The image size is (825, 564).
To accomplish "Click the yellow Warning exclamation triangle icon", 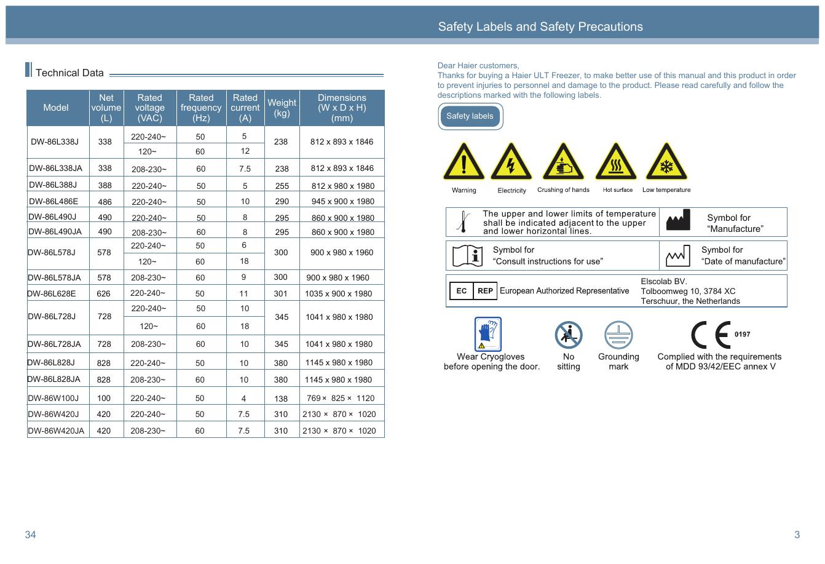I will coord(464,163).
